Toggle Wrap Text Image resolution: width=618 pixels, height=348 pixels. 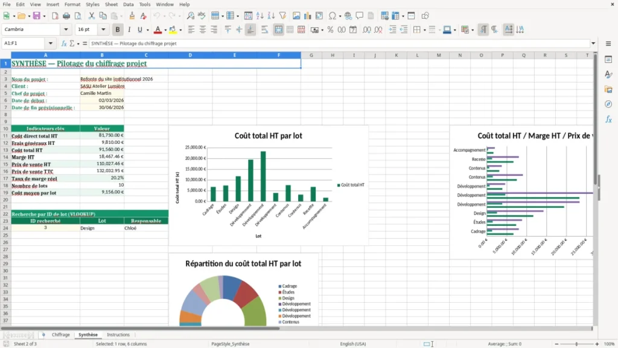pos(264,30)
